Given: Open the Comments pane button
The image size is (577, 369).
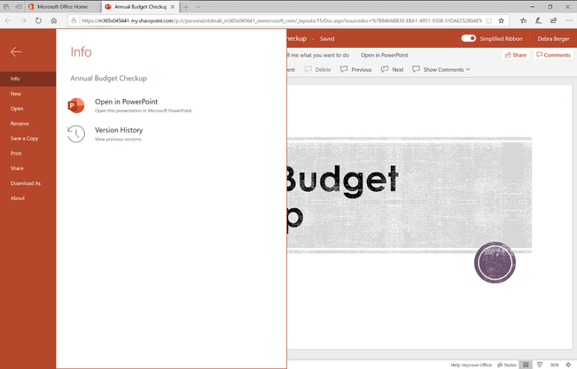Looking at the screenshot, I should coord(553,55).
